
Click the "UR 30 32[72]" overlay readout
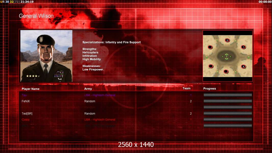pyautogui.click(x=10, y=2)
